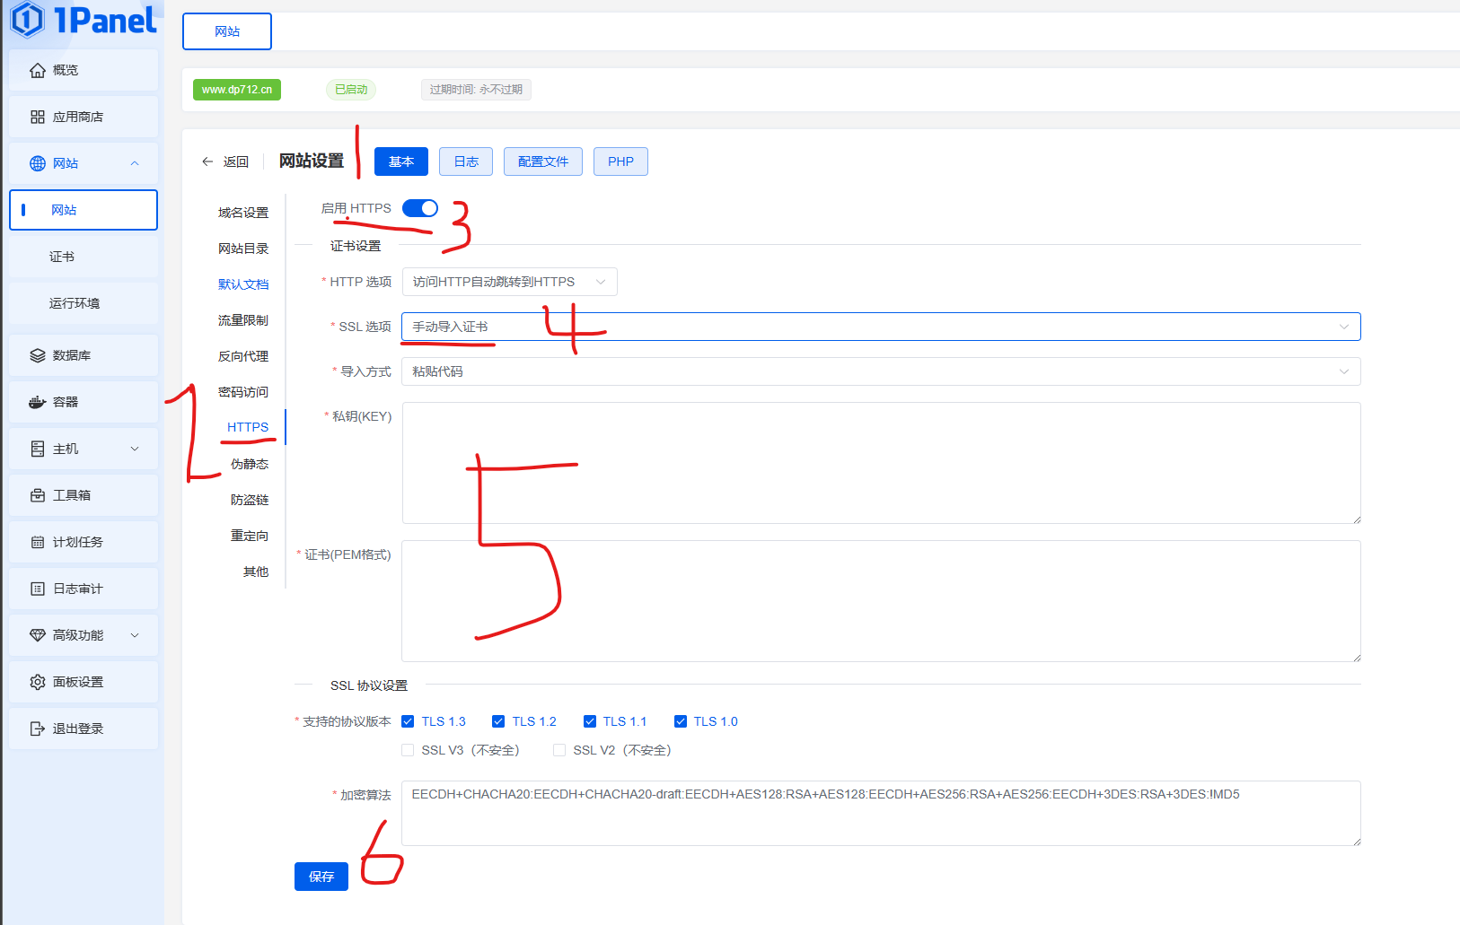Toggle the 启用 HTTPS switch
The image size is (1460, 925).
(419, 208)
